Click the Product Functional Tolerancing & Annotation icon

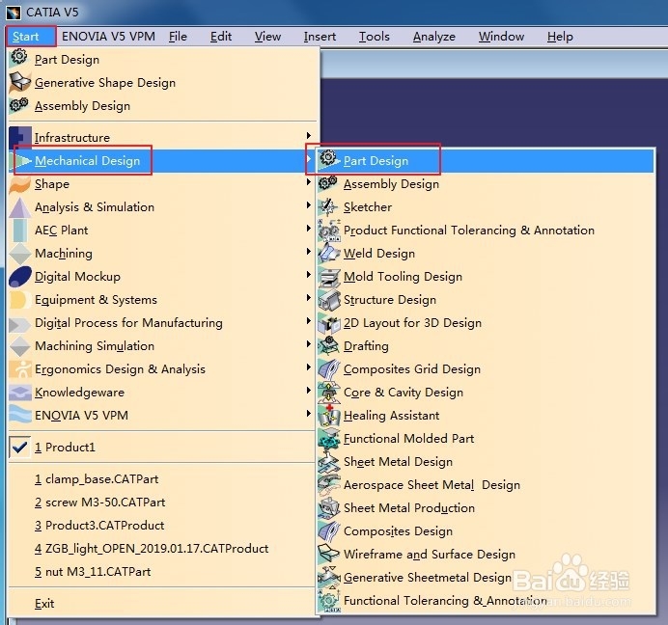coord(328,230)
